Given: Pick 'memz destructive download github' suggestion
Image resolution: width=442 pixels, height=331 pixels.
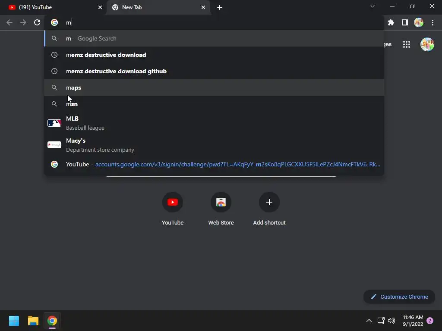Looking at the screenshot, I should coord(214,71).
